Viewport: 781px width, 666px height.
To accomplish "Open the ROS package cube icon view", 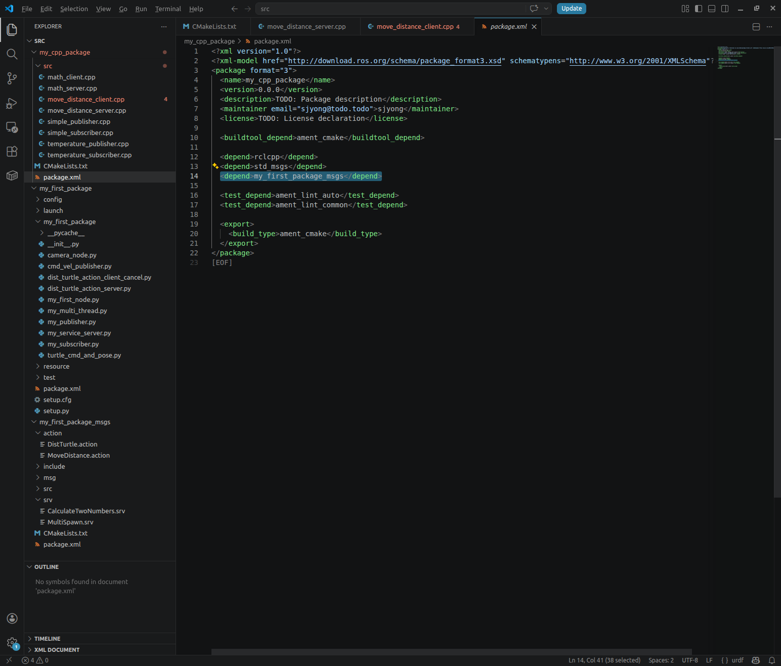I will click(x=12, y=175).
